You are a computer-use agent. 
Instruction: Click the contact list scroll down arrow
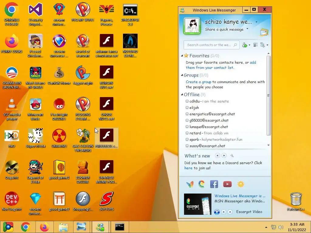268,145
